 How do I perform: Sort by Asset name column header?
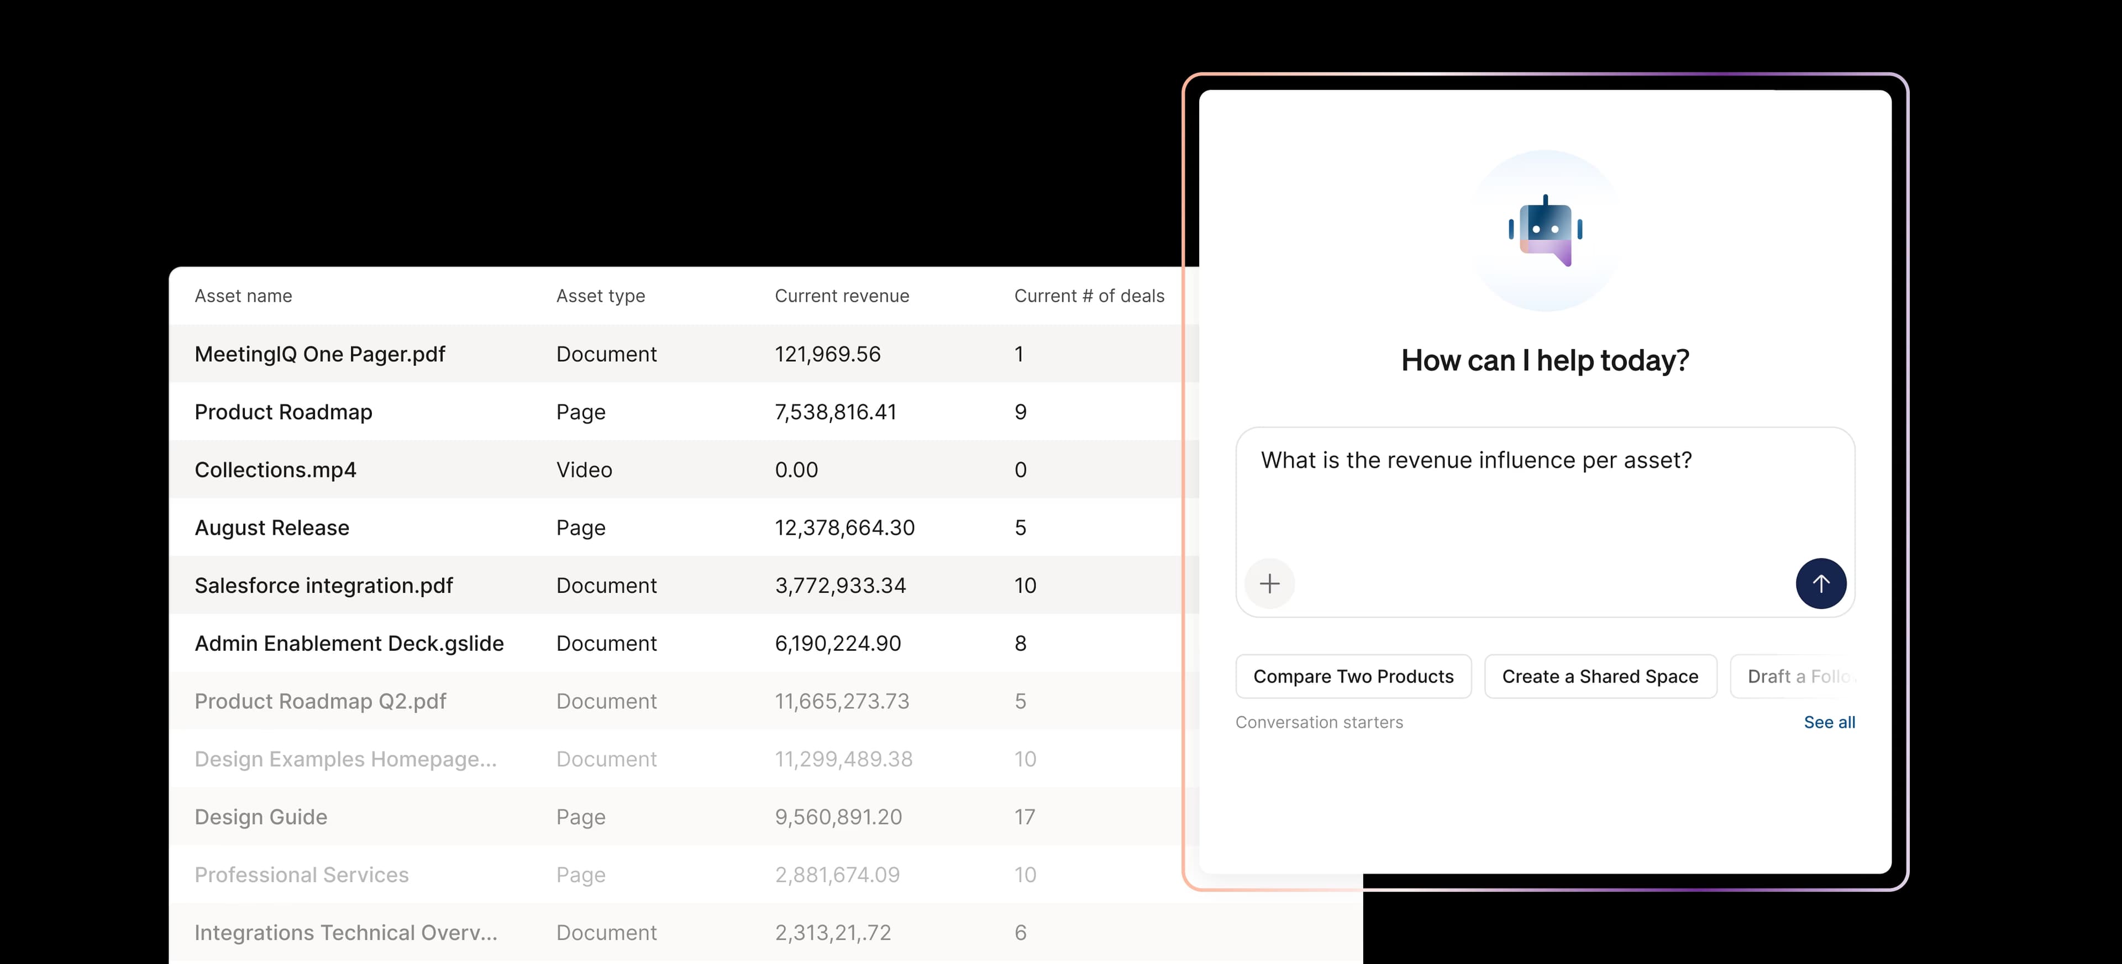point(243,296)
